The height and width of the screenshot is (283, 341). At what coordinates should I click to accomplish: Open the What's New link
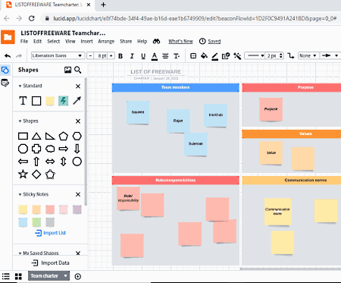(x=180, y=41)
